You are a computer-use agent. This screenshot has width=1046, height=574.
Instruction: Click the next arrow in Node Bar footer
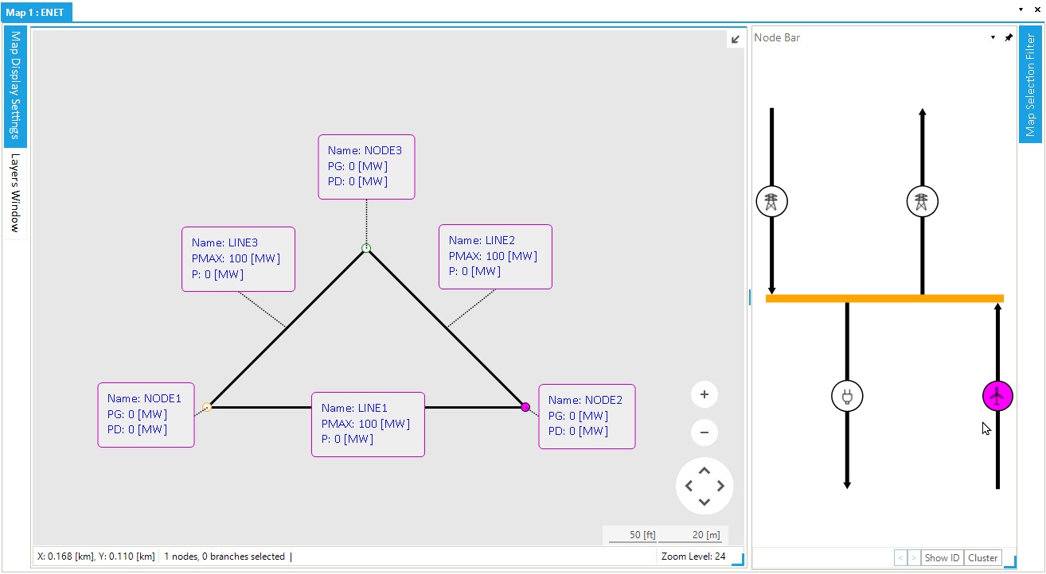click(914, 558)
